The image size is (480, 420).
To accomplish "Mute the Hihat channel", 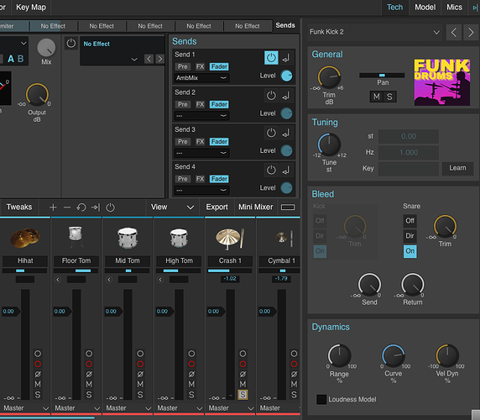I will click(38, 384).
